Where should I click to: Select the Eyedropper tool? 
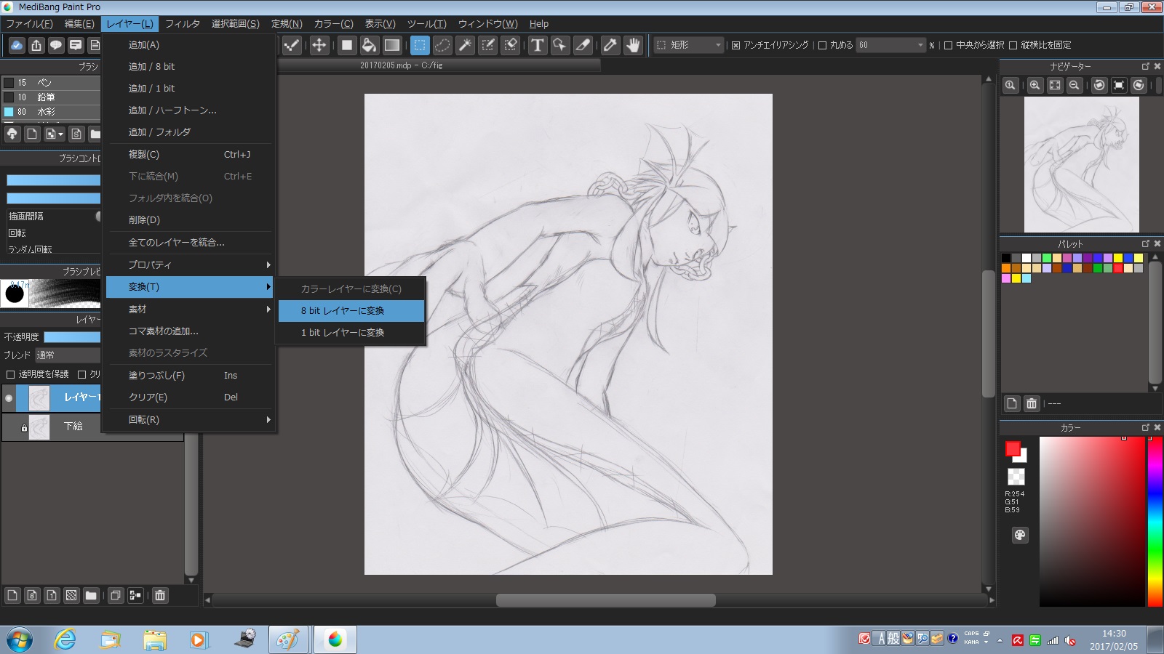[x=610, y=45]
